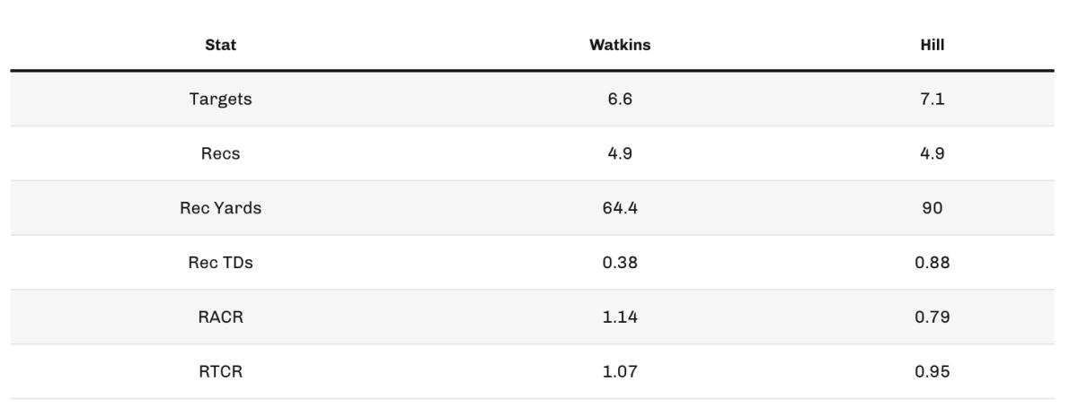Click Watkins' Rec Yards value 64.4
The height and width of the screenshot is (417, 1078).
click(620, 208)
